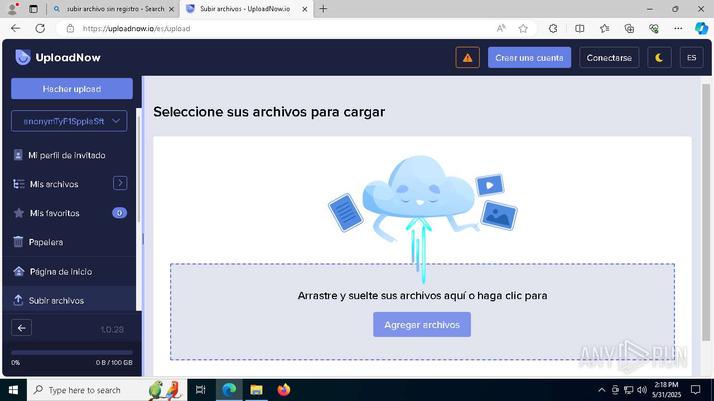Click the network tray icon
This screenshot has width=714, height=401.
click(x=629, y=390)
